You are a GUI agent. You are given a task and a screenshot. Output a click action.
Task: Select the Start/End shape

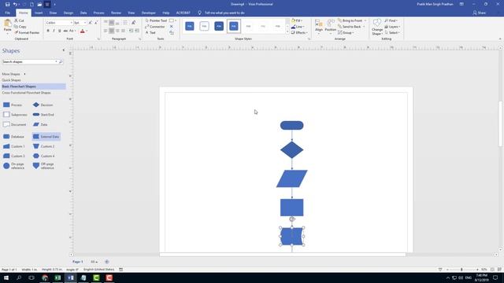pos(43,115)
